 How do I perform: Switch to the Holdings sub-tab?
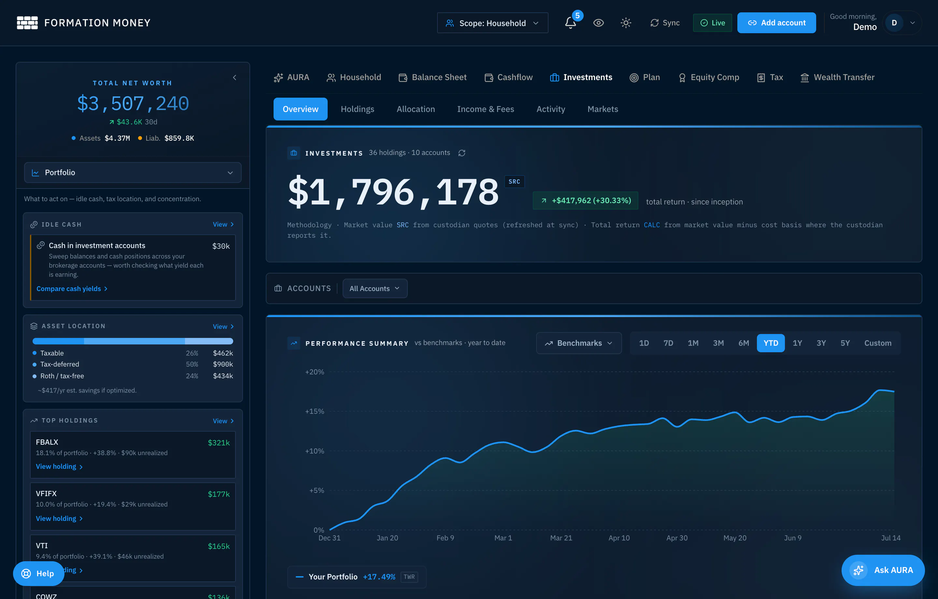(357, 109)
